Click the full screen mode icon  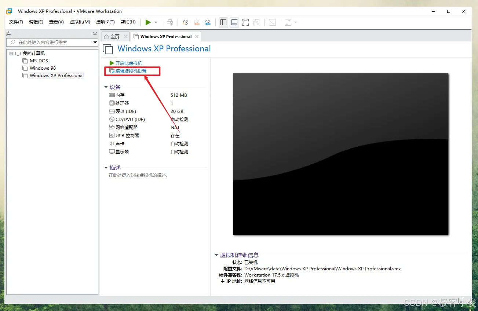tap(245, 22)
